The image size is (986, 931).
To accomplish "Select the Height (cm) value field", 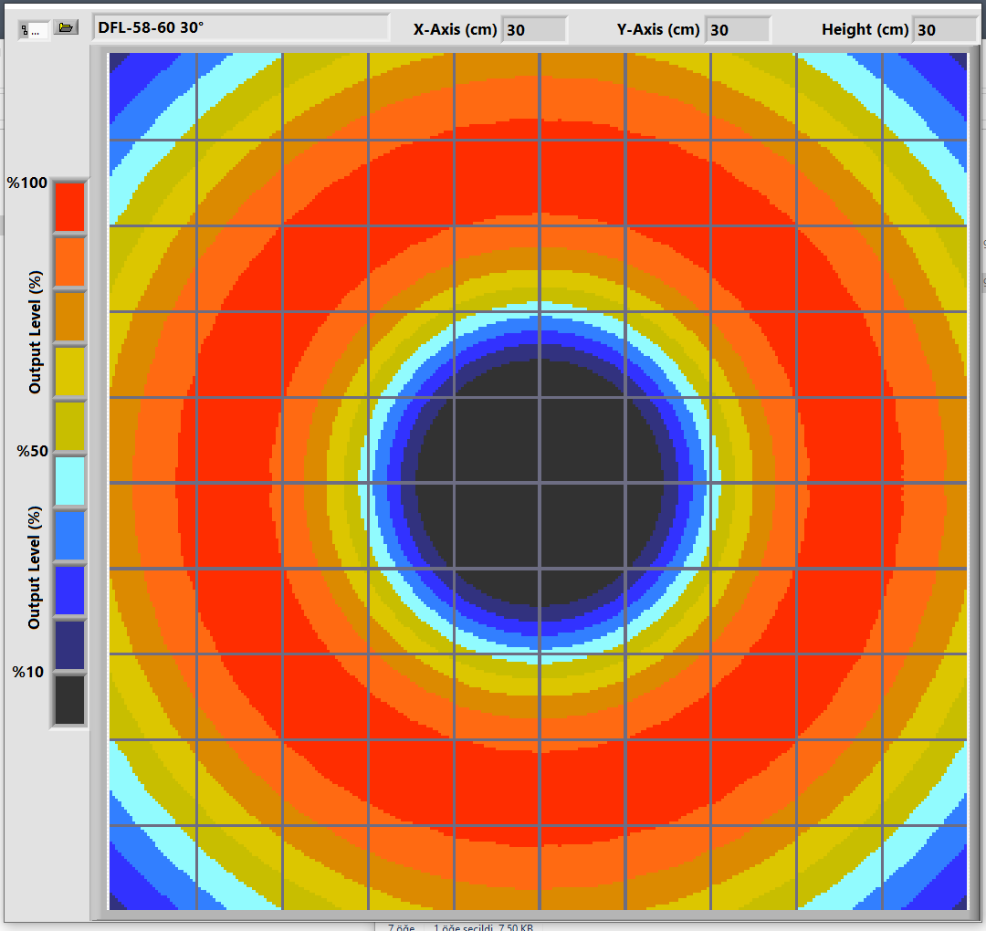I will (944, 30).
